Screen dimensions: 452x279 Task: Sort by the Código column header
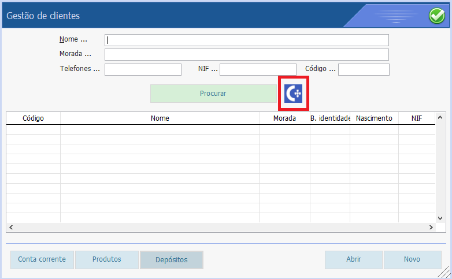pos(33,118)
